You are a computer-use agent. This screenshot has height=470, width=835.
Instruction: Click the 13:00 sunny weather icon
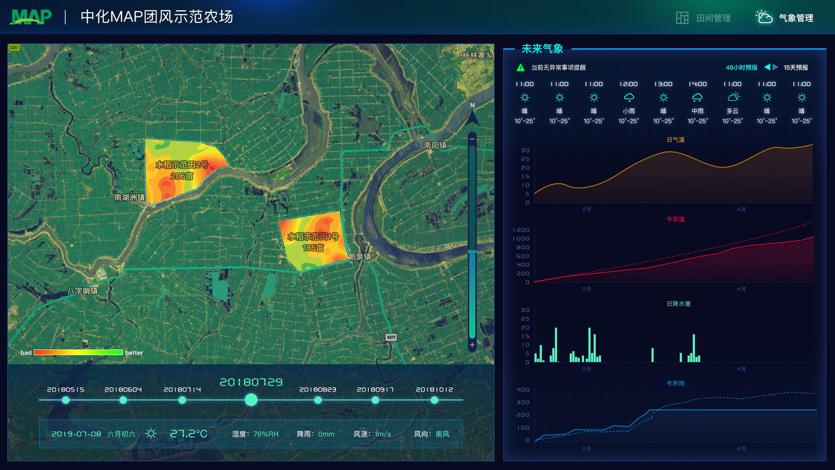tap(663, 97)
